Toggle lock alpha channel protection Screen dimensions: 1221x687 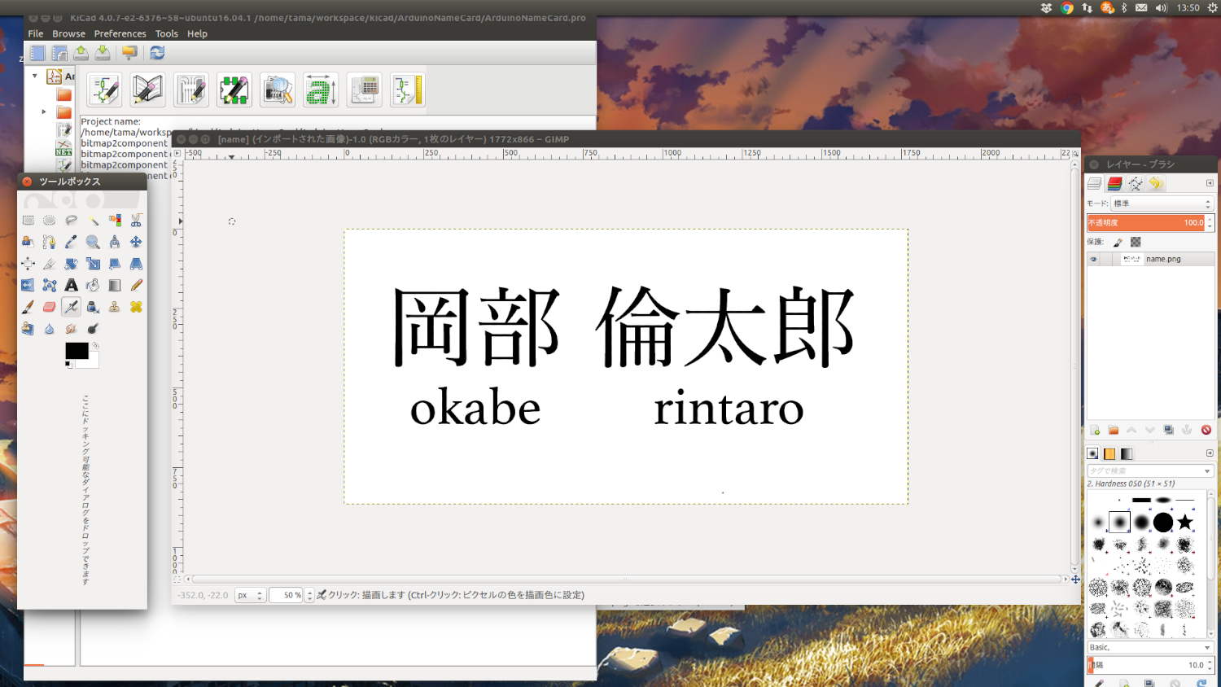(1136, 243)
